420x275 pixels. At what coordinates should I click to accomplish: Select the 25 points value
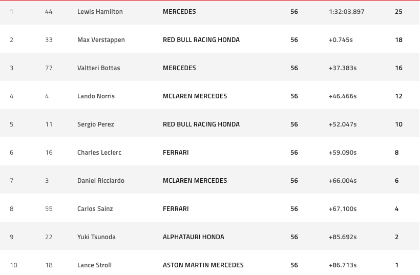pyautogui.click(x=398, y=12)
